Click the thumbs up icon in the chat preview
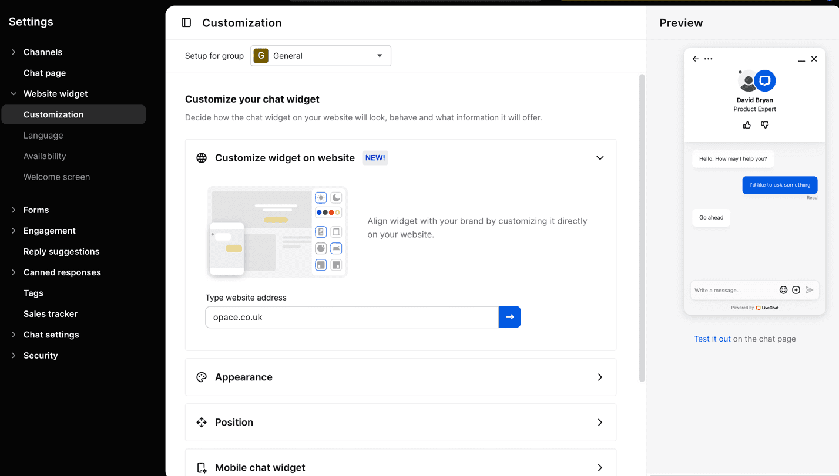The height and width of the screenshot is (476, 839). [746, 125]
